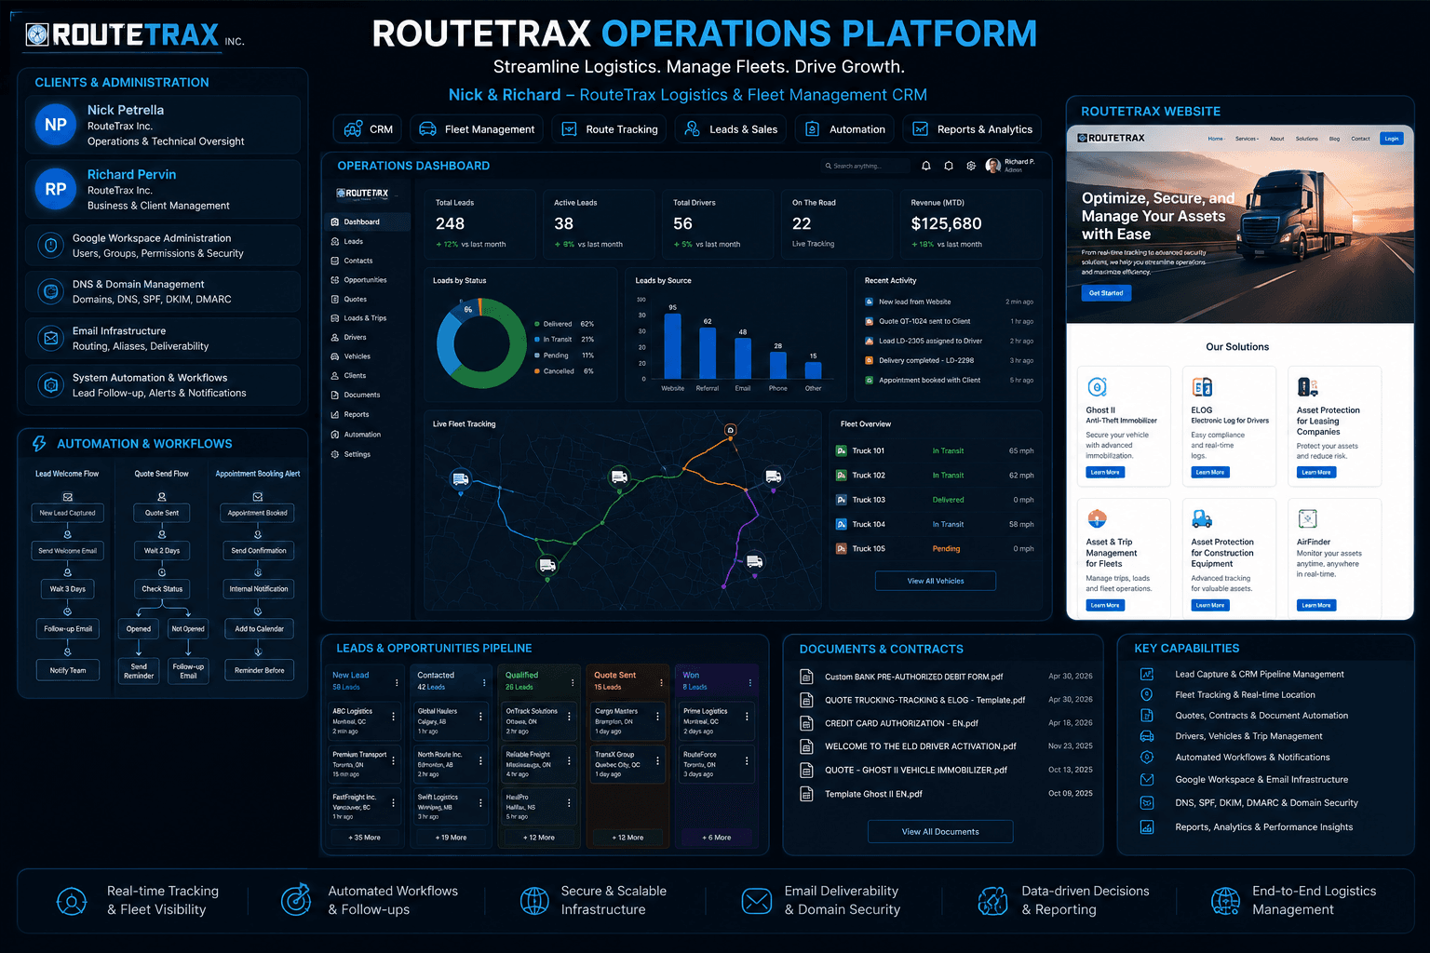The width and height of the screenshot is (1430, 953).
Task: Click the RP avatar for Richard Pervin
Action: pos(56,189)
